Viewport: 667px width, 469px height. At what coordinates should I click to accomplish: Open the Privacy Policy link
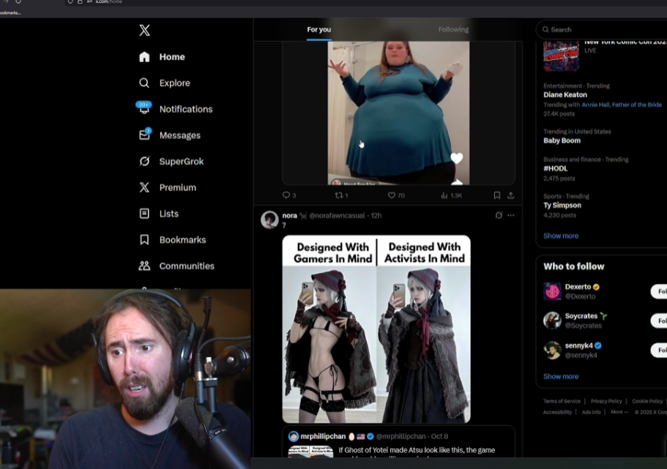[606, 401]
